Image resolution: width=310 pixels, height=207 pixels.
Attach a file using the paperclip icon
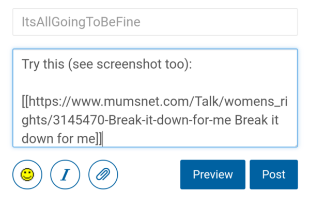click(103, 174)
